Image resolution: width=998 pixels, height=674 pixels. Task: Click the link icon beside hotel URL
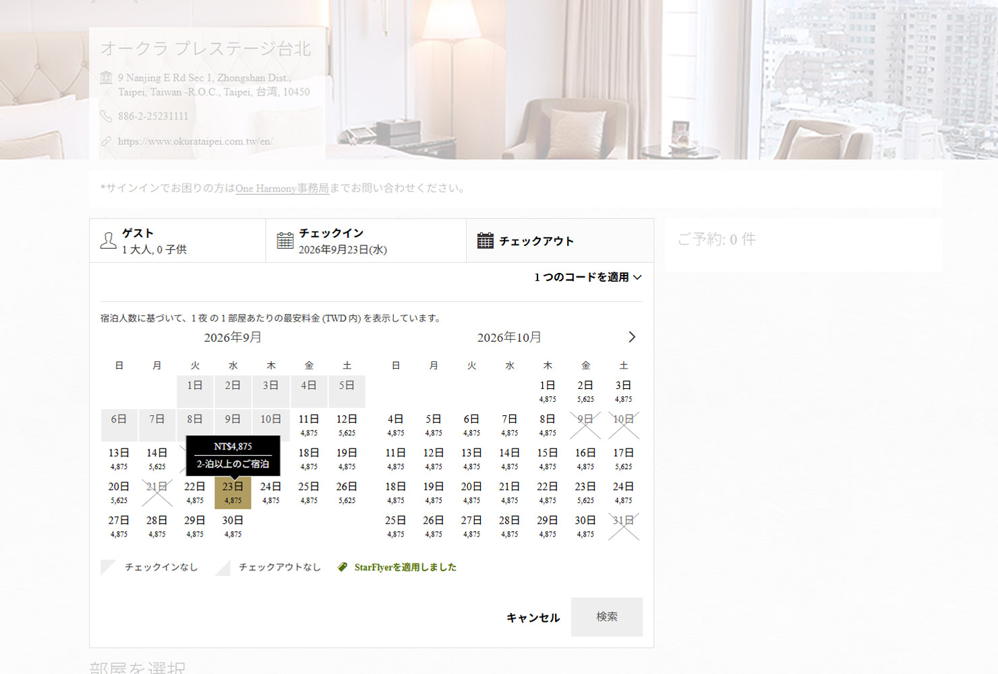(x=106, y=142)
